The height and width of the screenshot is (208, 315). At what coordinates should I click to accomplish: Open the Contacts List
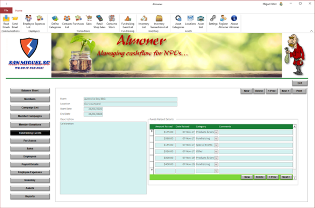(x=67, y=22)
